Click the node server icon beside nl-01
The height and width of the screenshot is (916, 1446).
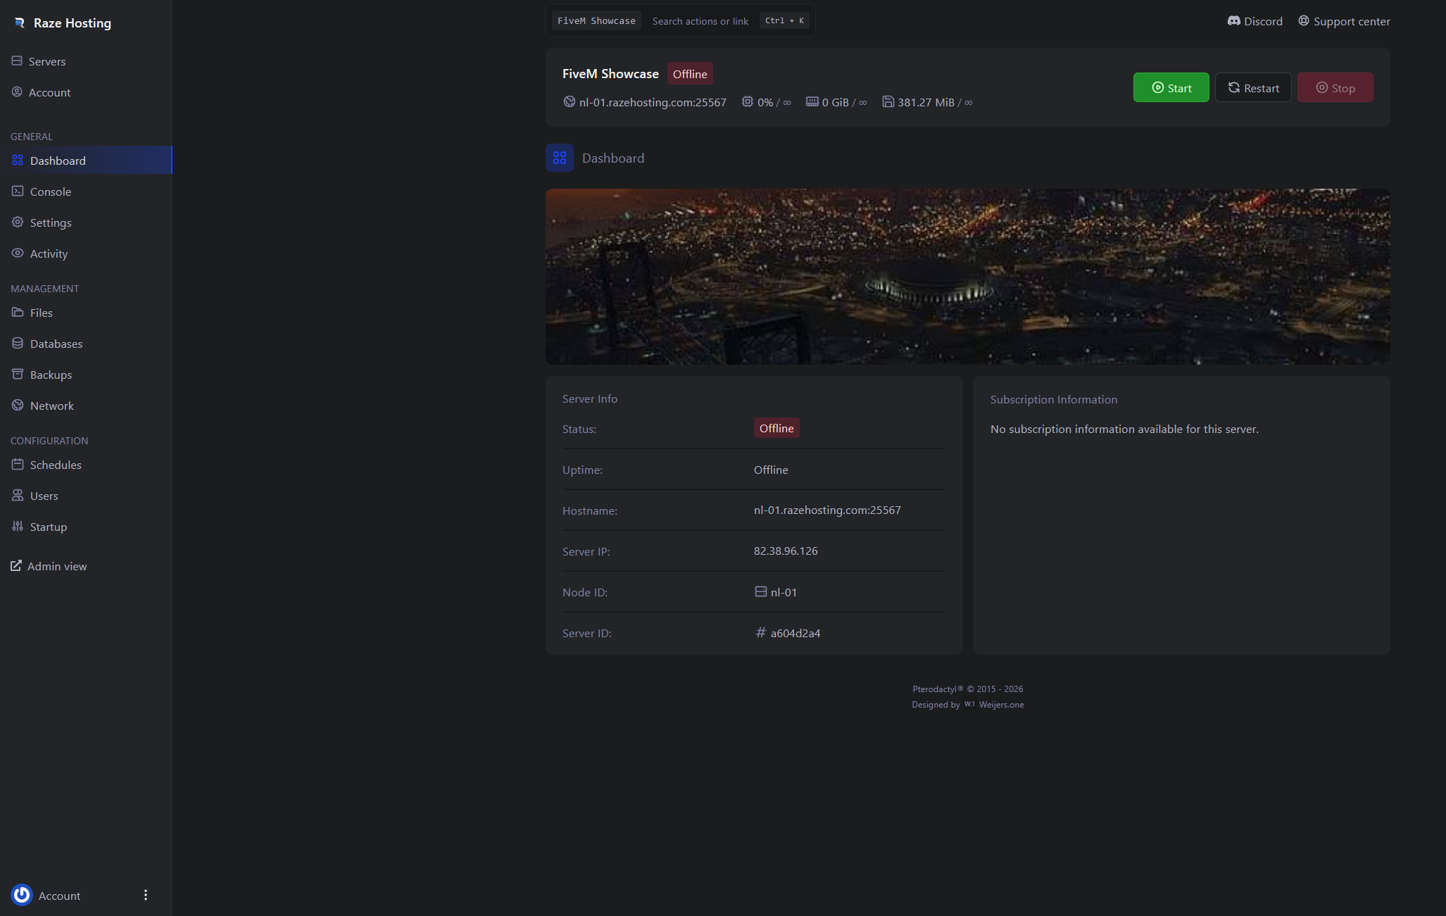click(761, 592)
